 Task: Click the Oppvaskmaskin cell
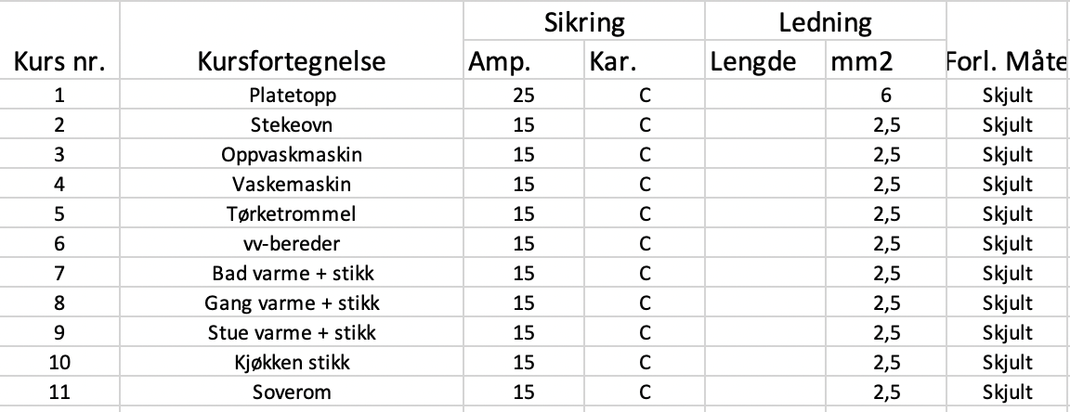click(x=292, y=154)
